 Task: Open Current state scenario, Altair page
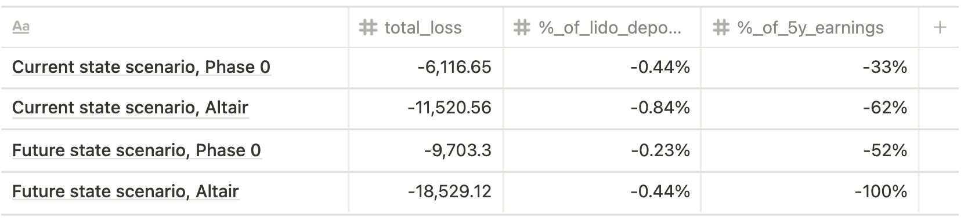click(x=130, y=108)
